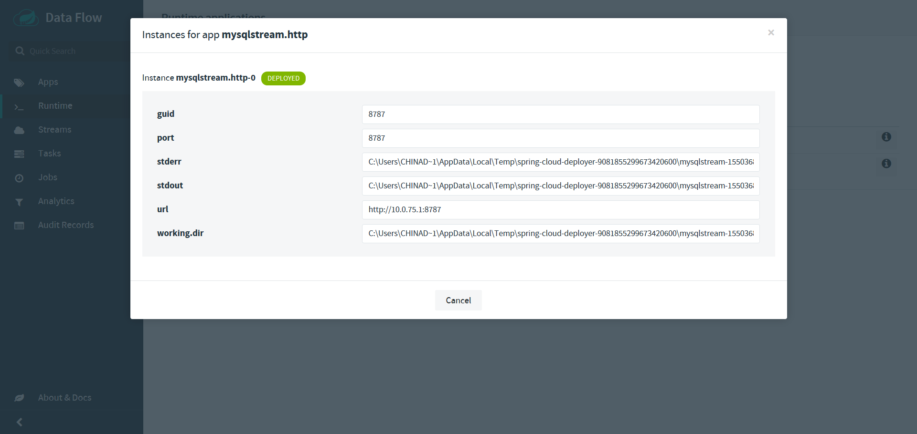Click the Quick Search box
The image size is (917, 434).
coord(72,51)
